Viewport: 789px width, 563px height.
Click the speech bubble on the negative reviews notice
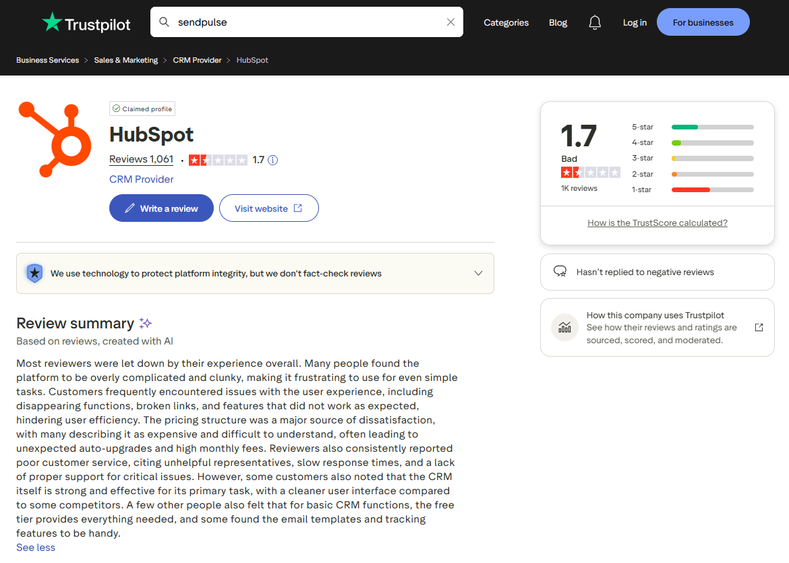[x=560, y=271]
